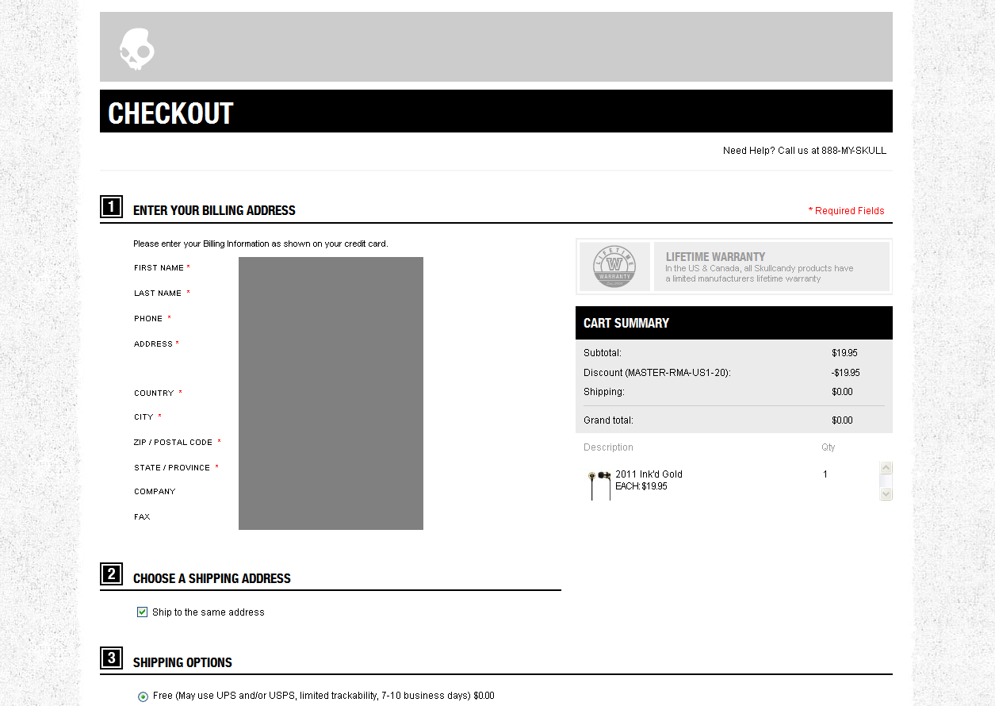The image size is (995, 706).
Task: Uncheck Ship to the same address
Action: [x=143, y=612]
